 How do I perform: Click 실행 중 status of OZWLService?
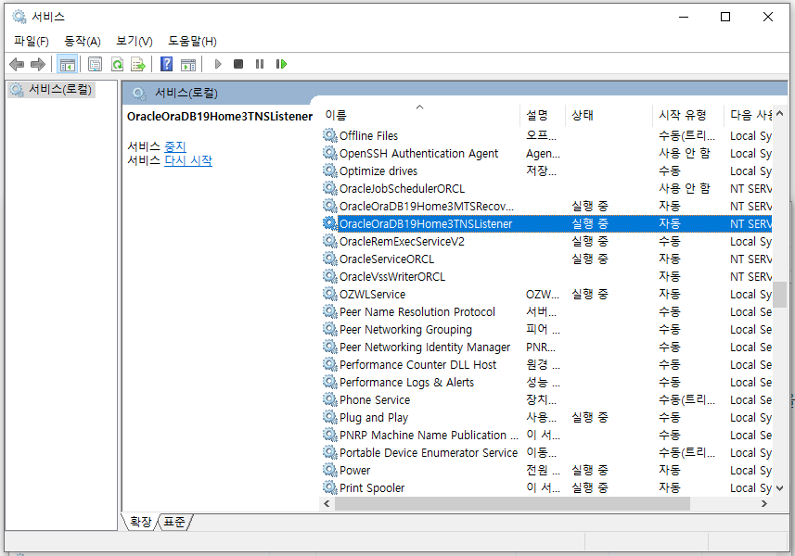[590, 294]
